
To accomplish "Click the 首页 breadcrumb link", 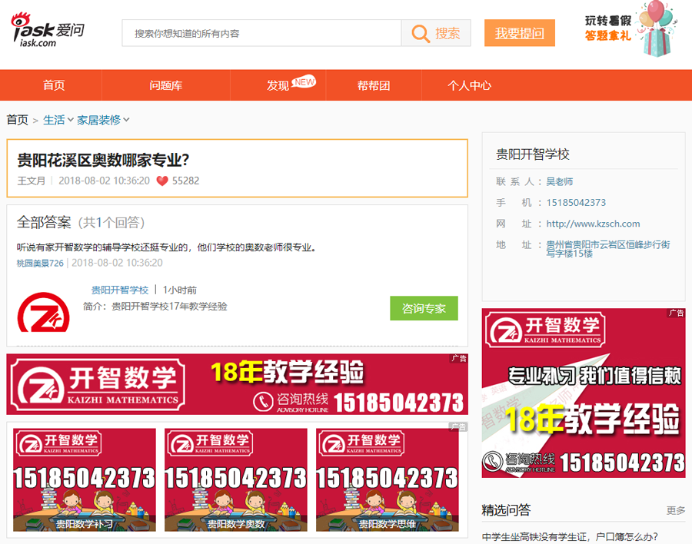I will point(18,120).
